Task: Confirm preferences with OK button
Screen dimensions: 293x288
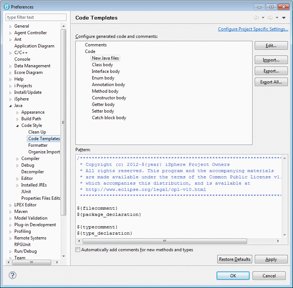Action: 233,276
